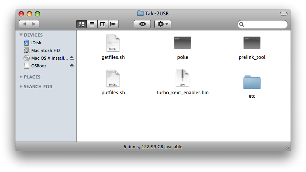306x172 pixels.
Task: Switch to column view
Action: [x=103, y=24]
